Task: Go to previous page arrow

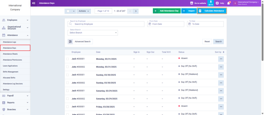Action: click(130, 11)
